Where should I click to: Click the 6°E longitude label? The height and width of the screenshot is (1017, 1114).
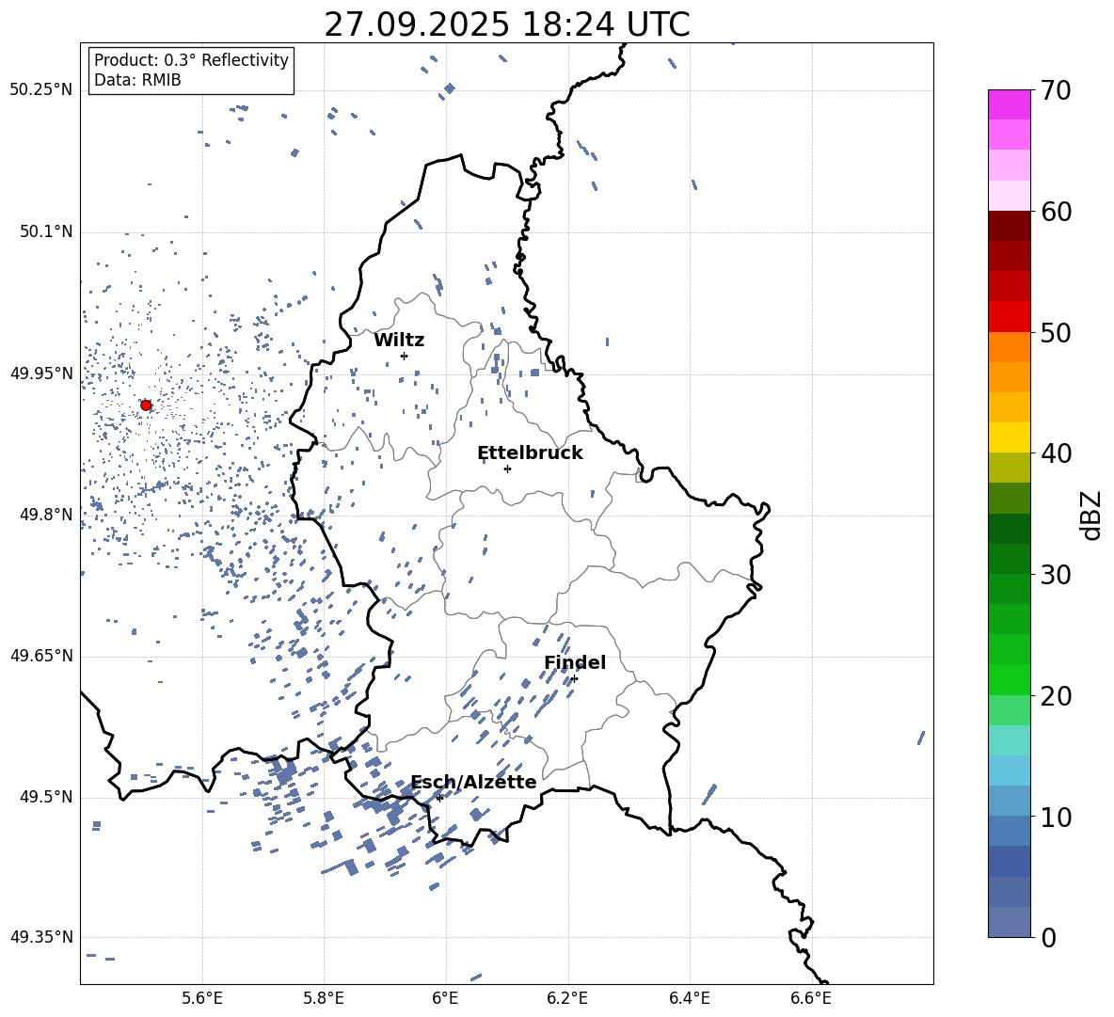tap(445, 998)
